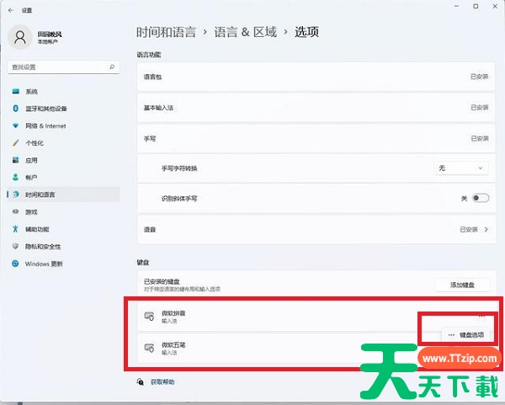Click the 语言包 row

tap(316, 77)
